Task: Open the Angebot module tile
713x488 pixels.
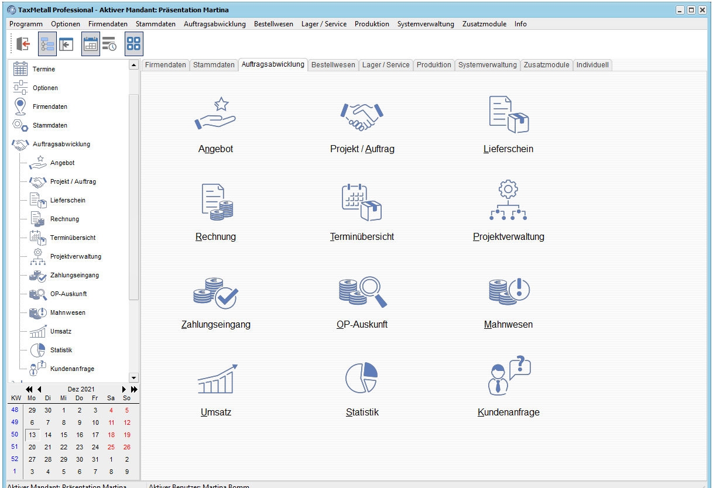Action: click(x=215, y=125)
